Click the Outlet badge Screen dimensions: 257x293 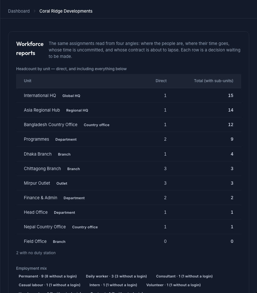(62, 184)
